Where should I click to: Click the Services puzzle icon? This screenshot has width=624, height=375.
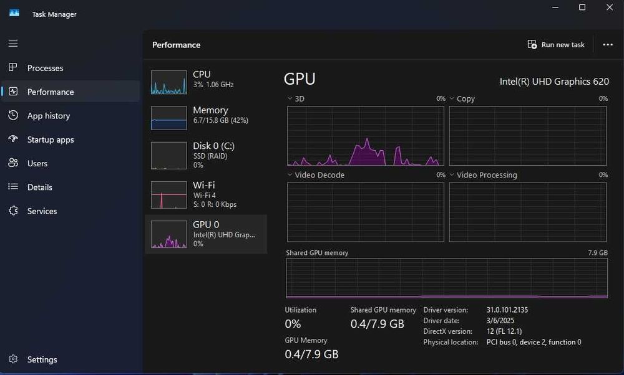pos(13,211)
